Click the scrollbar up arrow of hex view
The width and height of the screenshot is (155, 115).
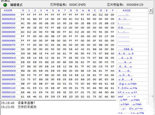click(x=151, y=10)
